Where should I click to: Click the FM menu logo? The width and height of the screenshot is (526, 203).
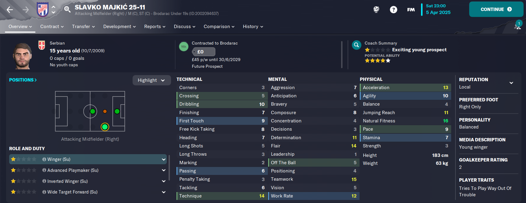click(x=411, y=10)
